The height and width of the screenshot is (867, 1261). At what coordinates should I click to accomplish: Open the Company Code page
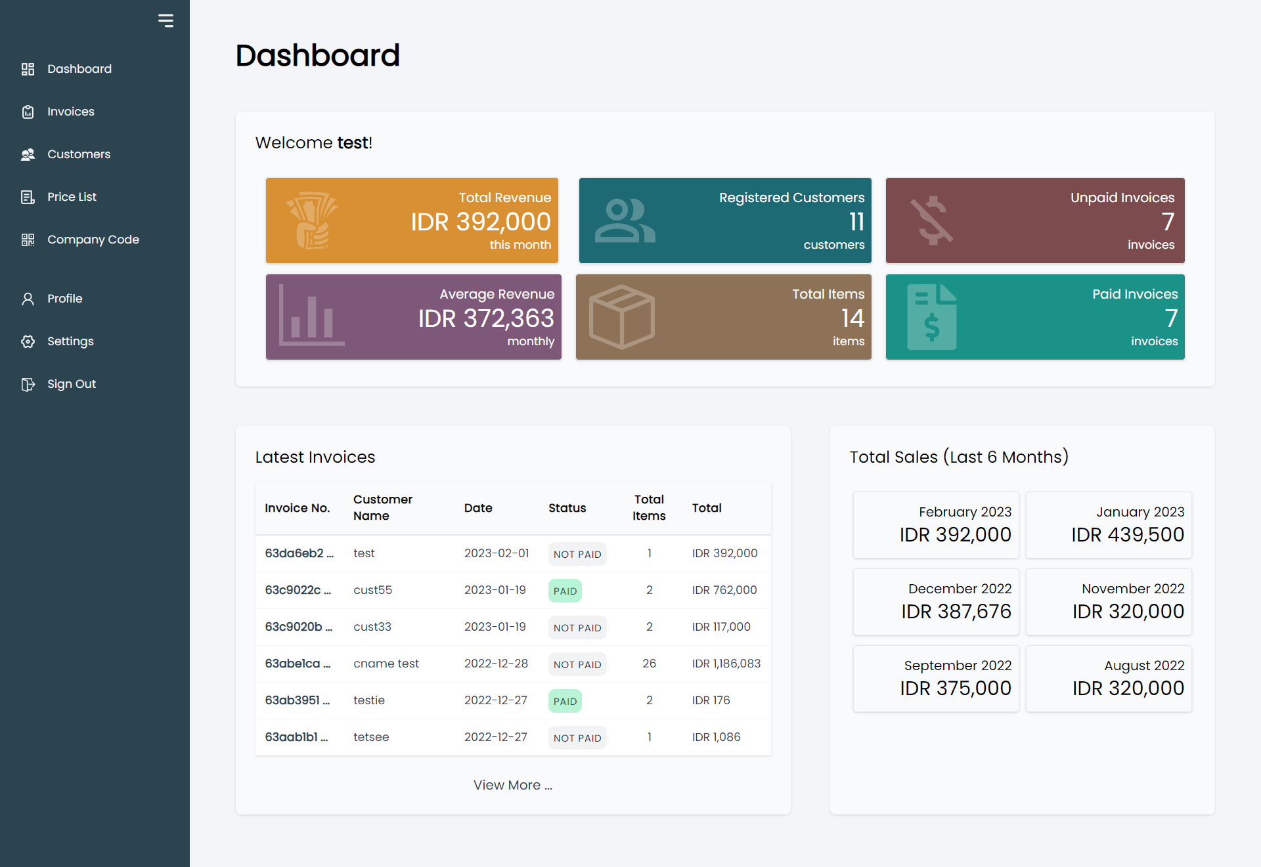pos(93,240)
